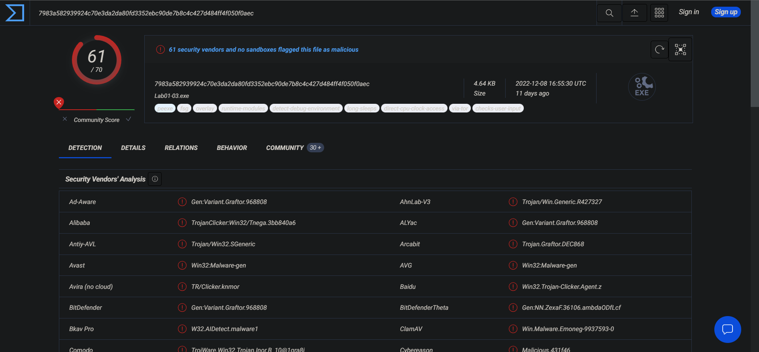Vote harmless with Community Score check icon
Image resolution: width=759 pixels, height=352 pixels.
(x=128, y=119)
